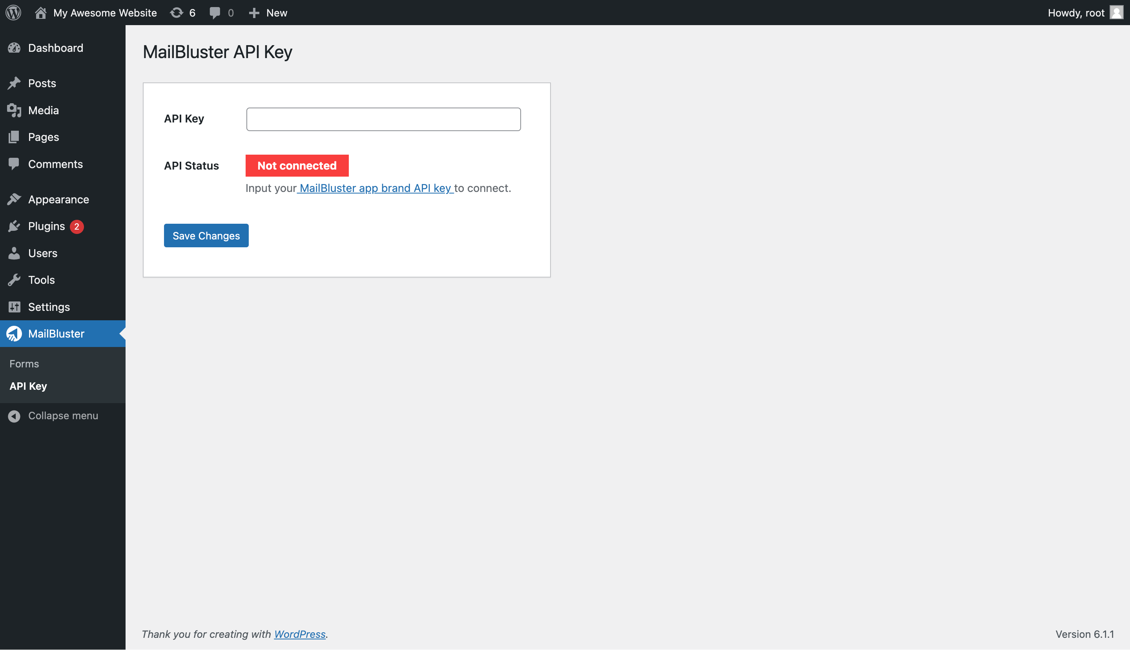Collapse the admin sidebar menu
Image resolution: width=1130 pixels, height=650 pixels.
pyautogui.click(x=63, y=416)
